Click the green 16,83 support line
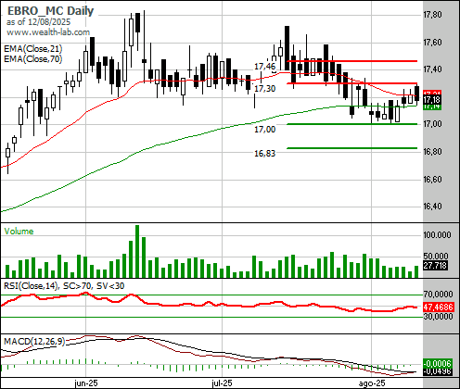 pos(351,148)
